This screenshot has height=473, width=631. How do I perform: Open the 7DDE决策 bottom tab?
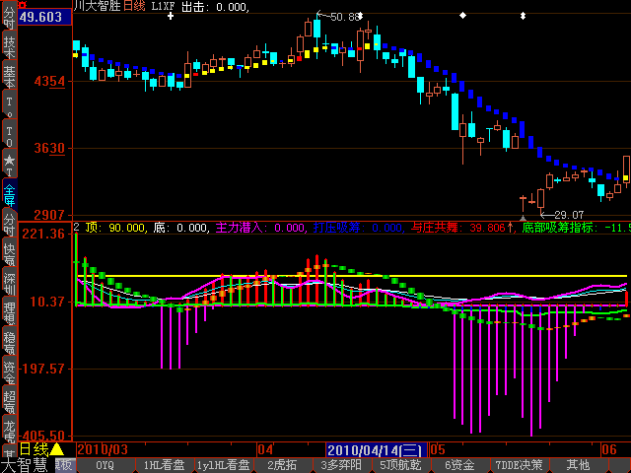pyautogui.click(x=519, y=465)
